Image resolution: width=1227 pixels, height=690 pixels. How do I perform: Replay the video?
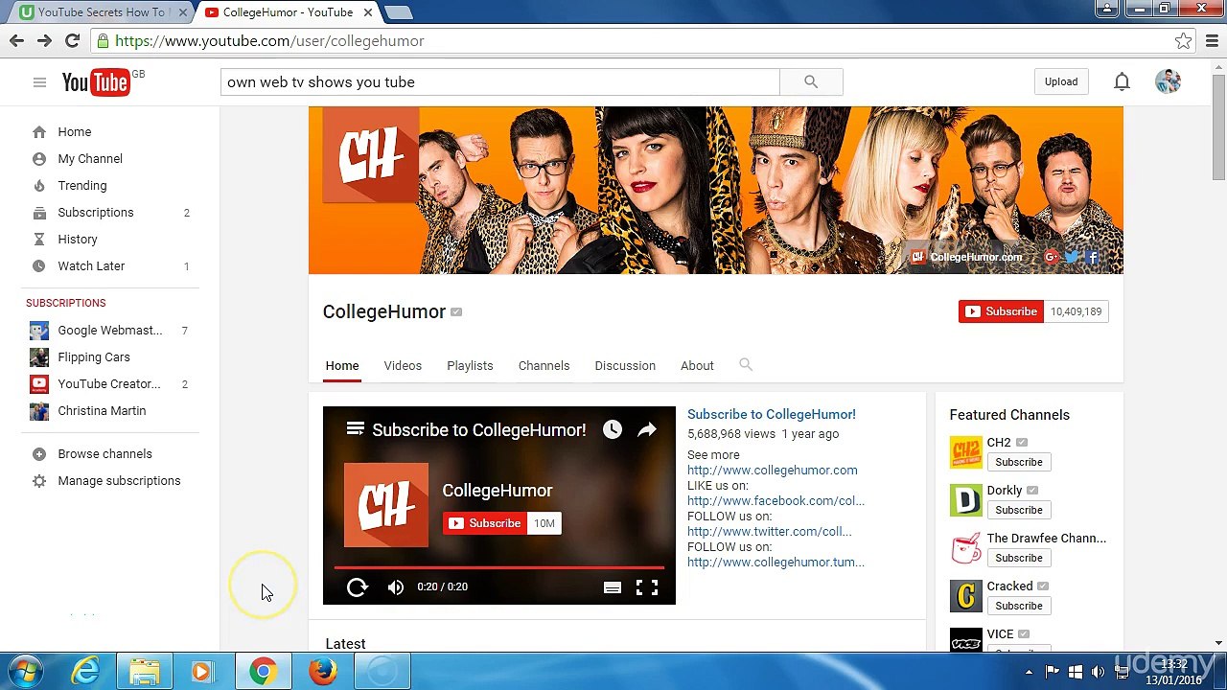[x=357, y=587]
